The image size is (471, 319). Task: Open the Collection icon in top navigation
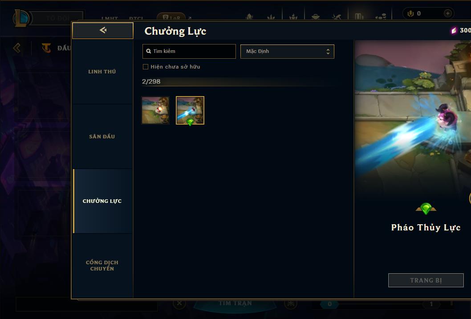(x=359, y=16)
